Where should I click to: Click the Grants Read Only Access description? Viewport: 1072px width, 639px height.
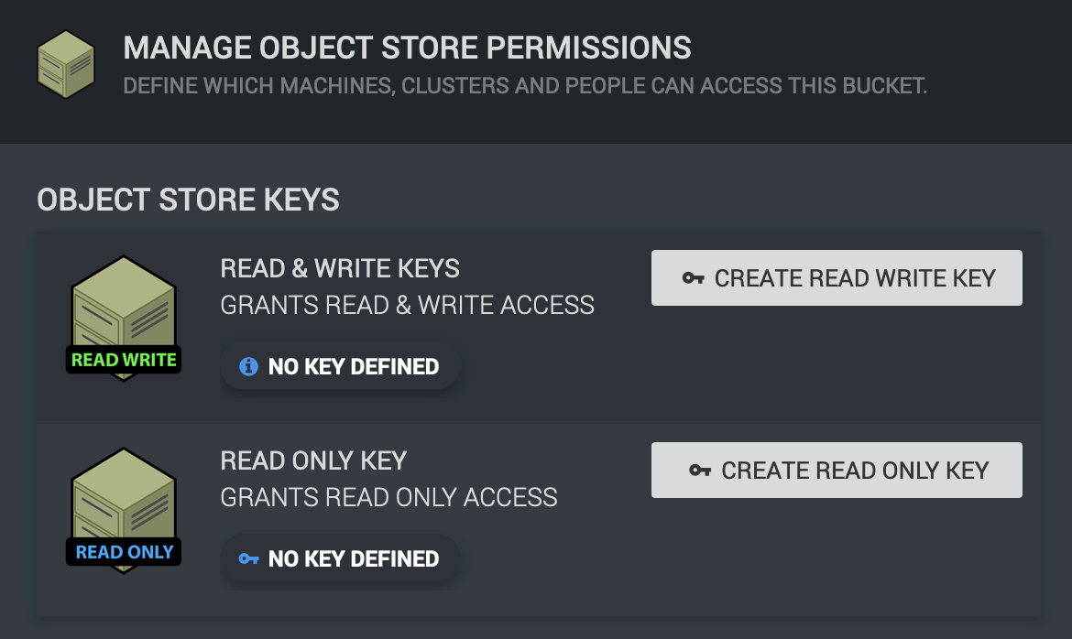[x=388, y=497]
